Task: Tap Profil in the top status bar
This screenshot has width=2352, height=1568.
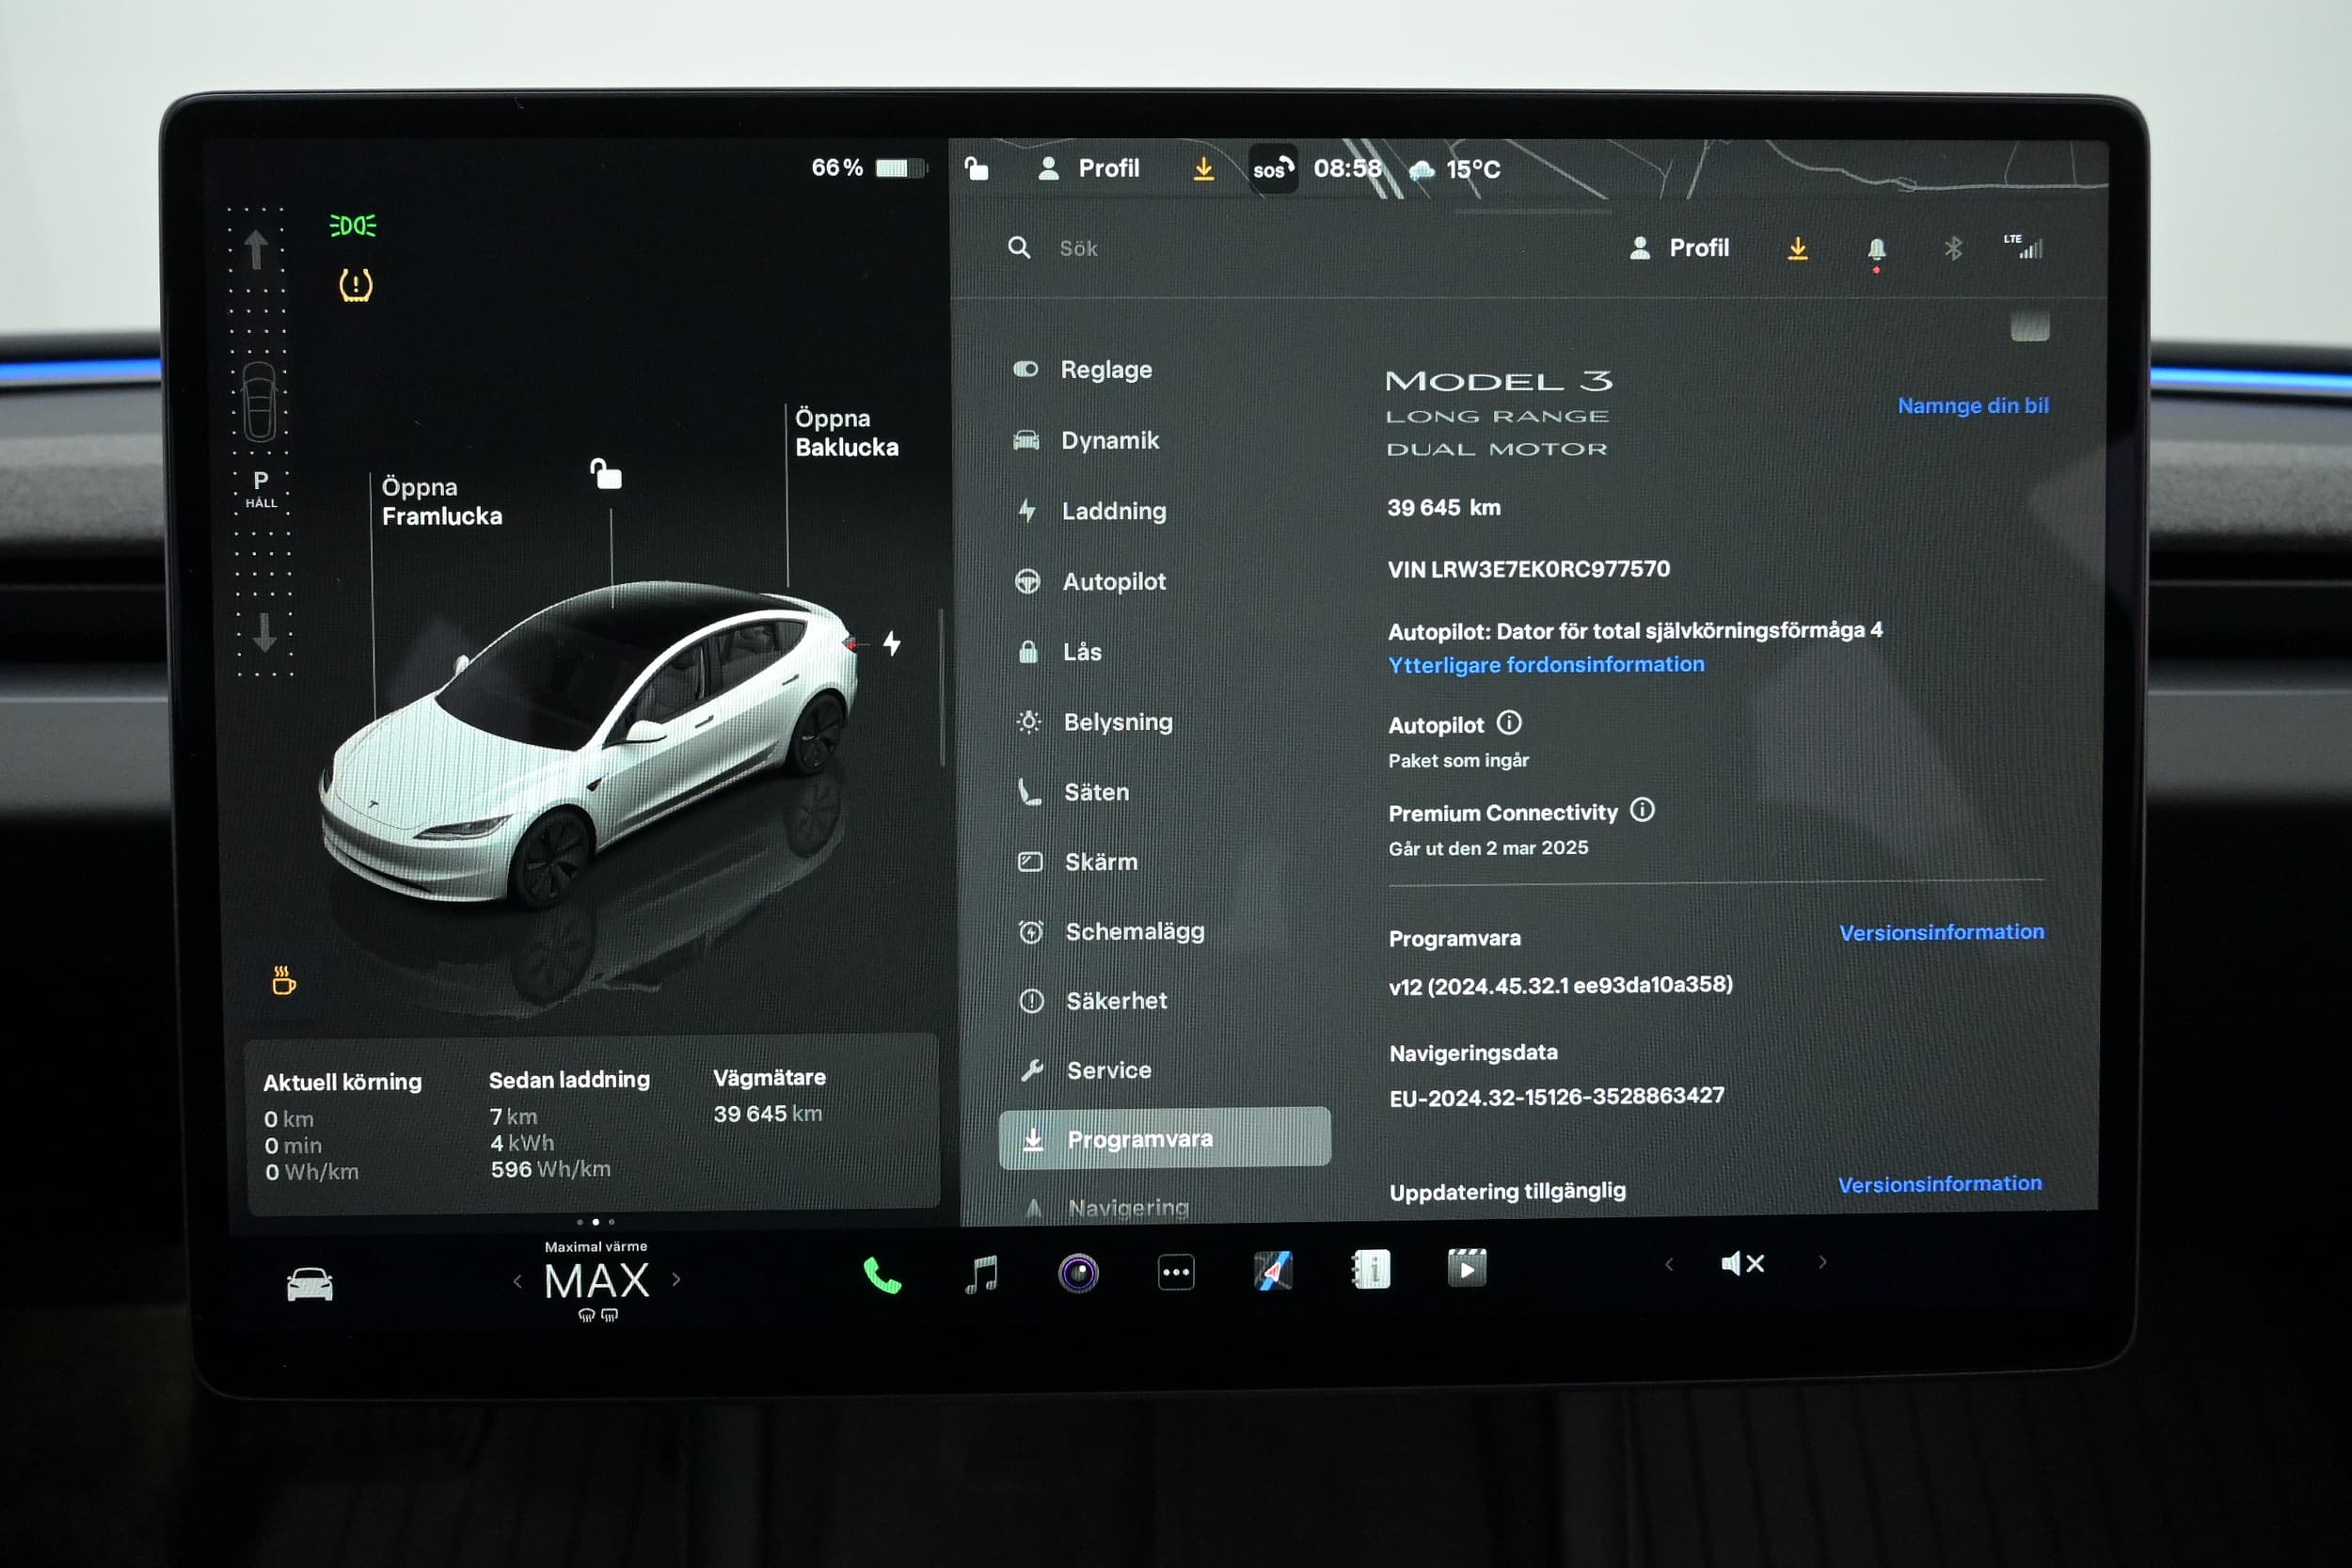Action: (x=1088, y=169)
